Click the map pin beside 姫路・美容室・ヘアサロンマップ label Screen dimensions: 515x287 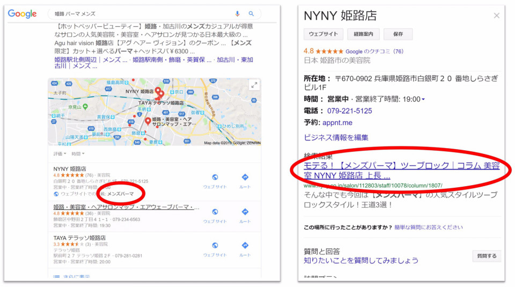(x=148, y=121)
